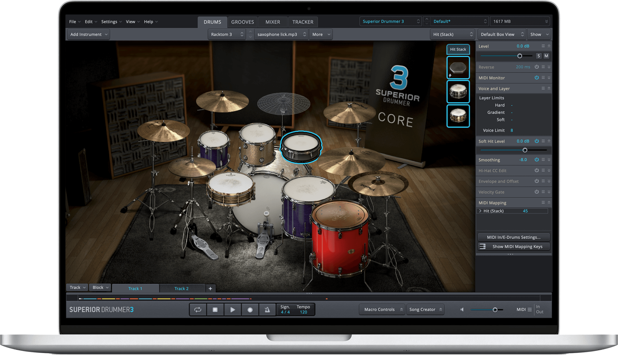Screen dimensions: 618x356
Task: Open the Add Instrument dropdown
Action: point(88,34)
